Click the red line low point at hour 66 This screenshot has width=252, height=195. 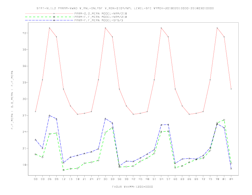coord(189,114)
